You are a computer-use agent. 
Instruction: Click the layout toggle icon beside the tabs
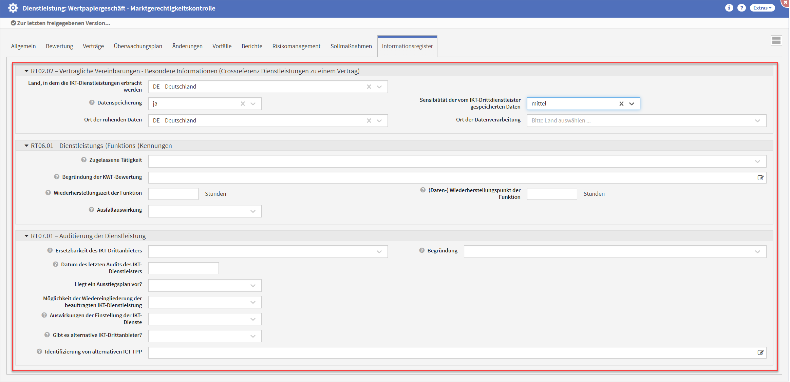point(776,41)
